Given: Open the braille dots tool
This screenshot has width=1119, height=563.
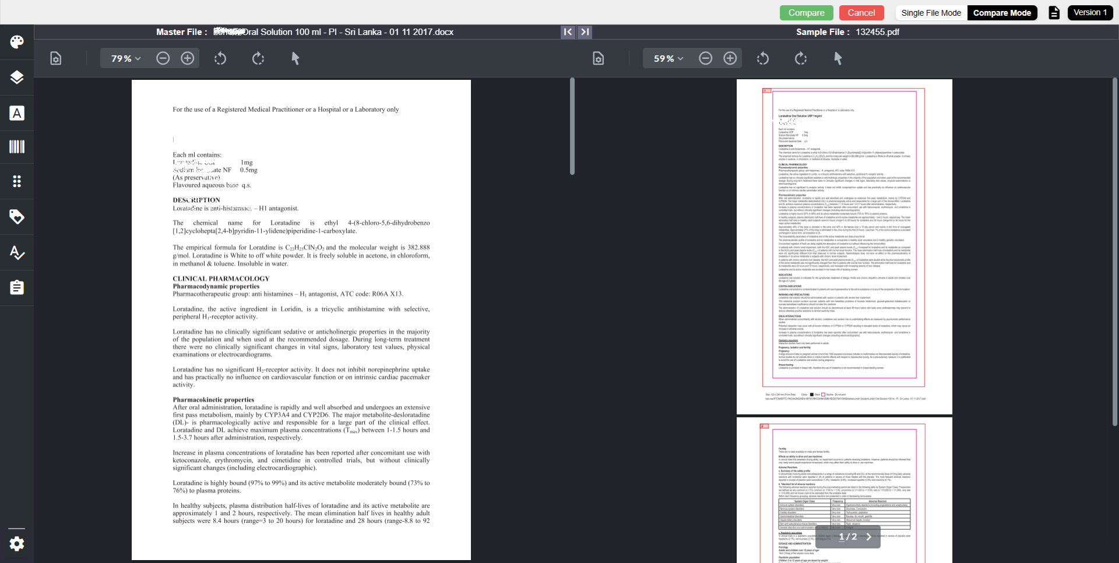Looking at the screenshot, I should coord(17,182).
